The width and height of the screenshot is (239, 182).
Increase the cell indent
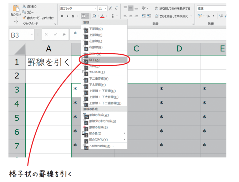[149, 16]
